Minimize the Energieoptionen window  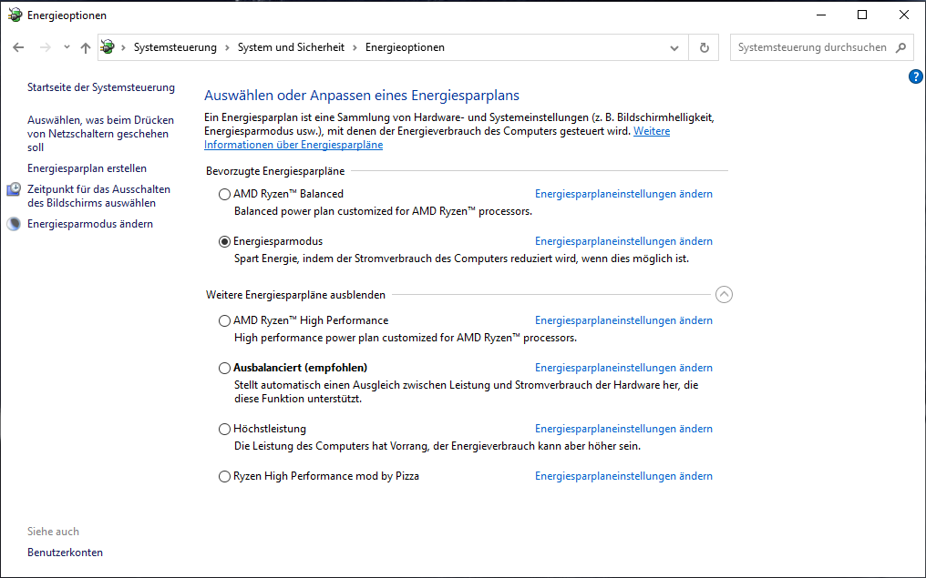(x=821, y=15)
